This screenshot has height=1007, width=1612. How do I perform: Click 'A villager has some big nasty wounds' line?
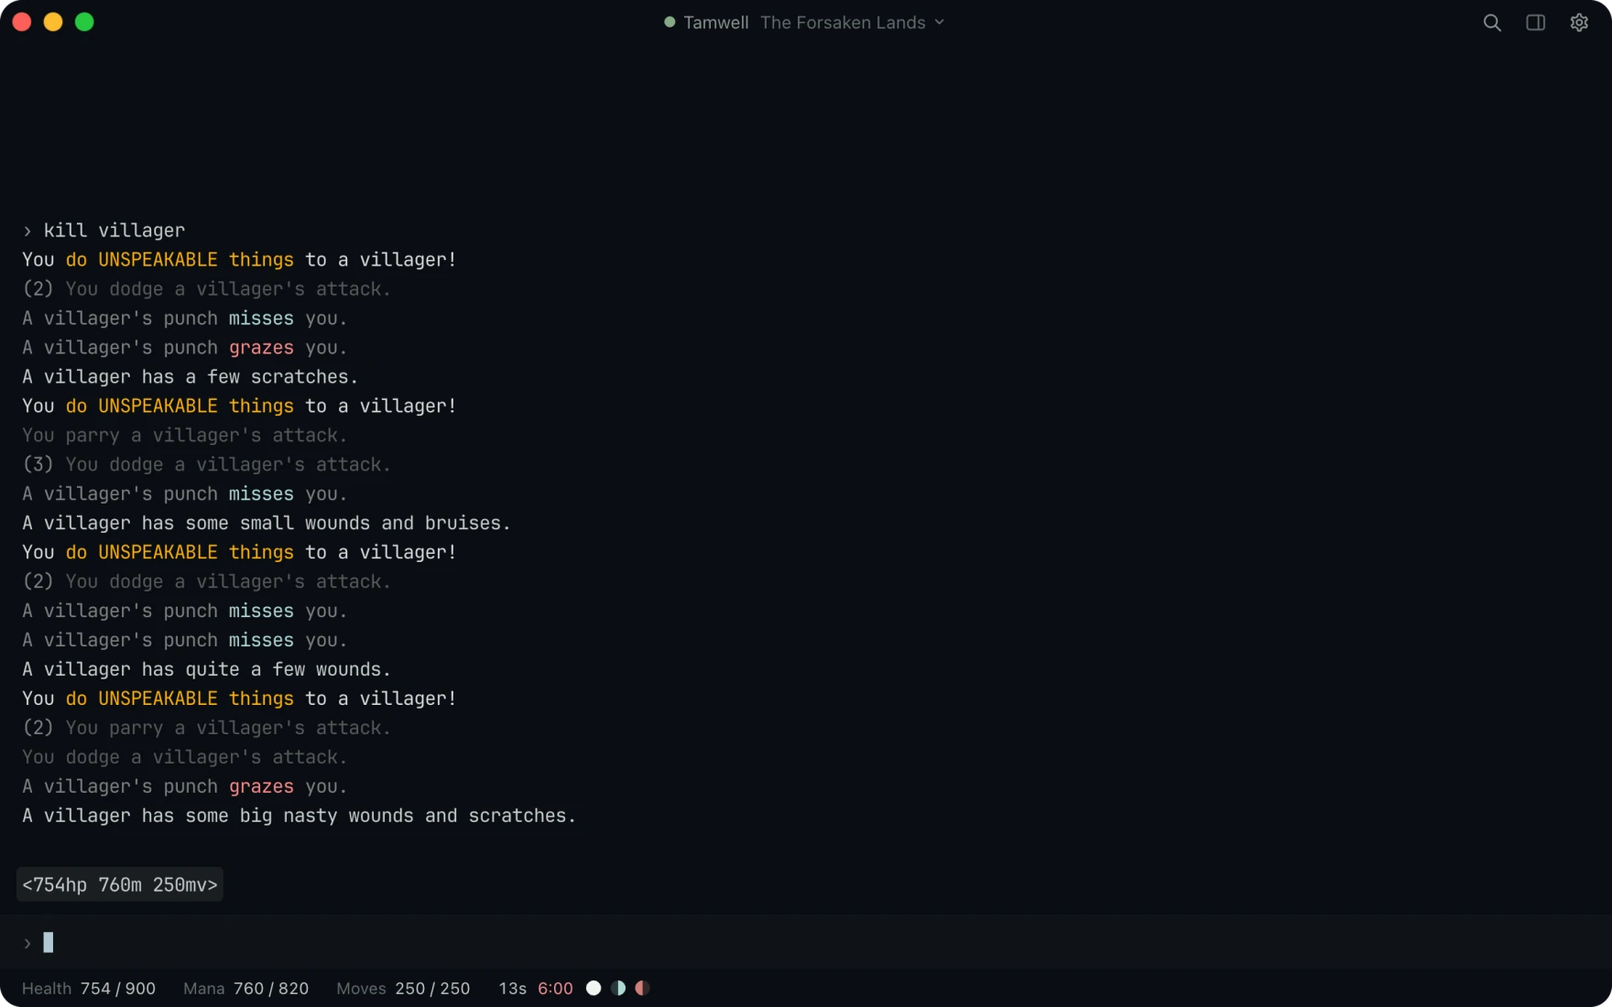pos(299,817)
